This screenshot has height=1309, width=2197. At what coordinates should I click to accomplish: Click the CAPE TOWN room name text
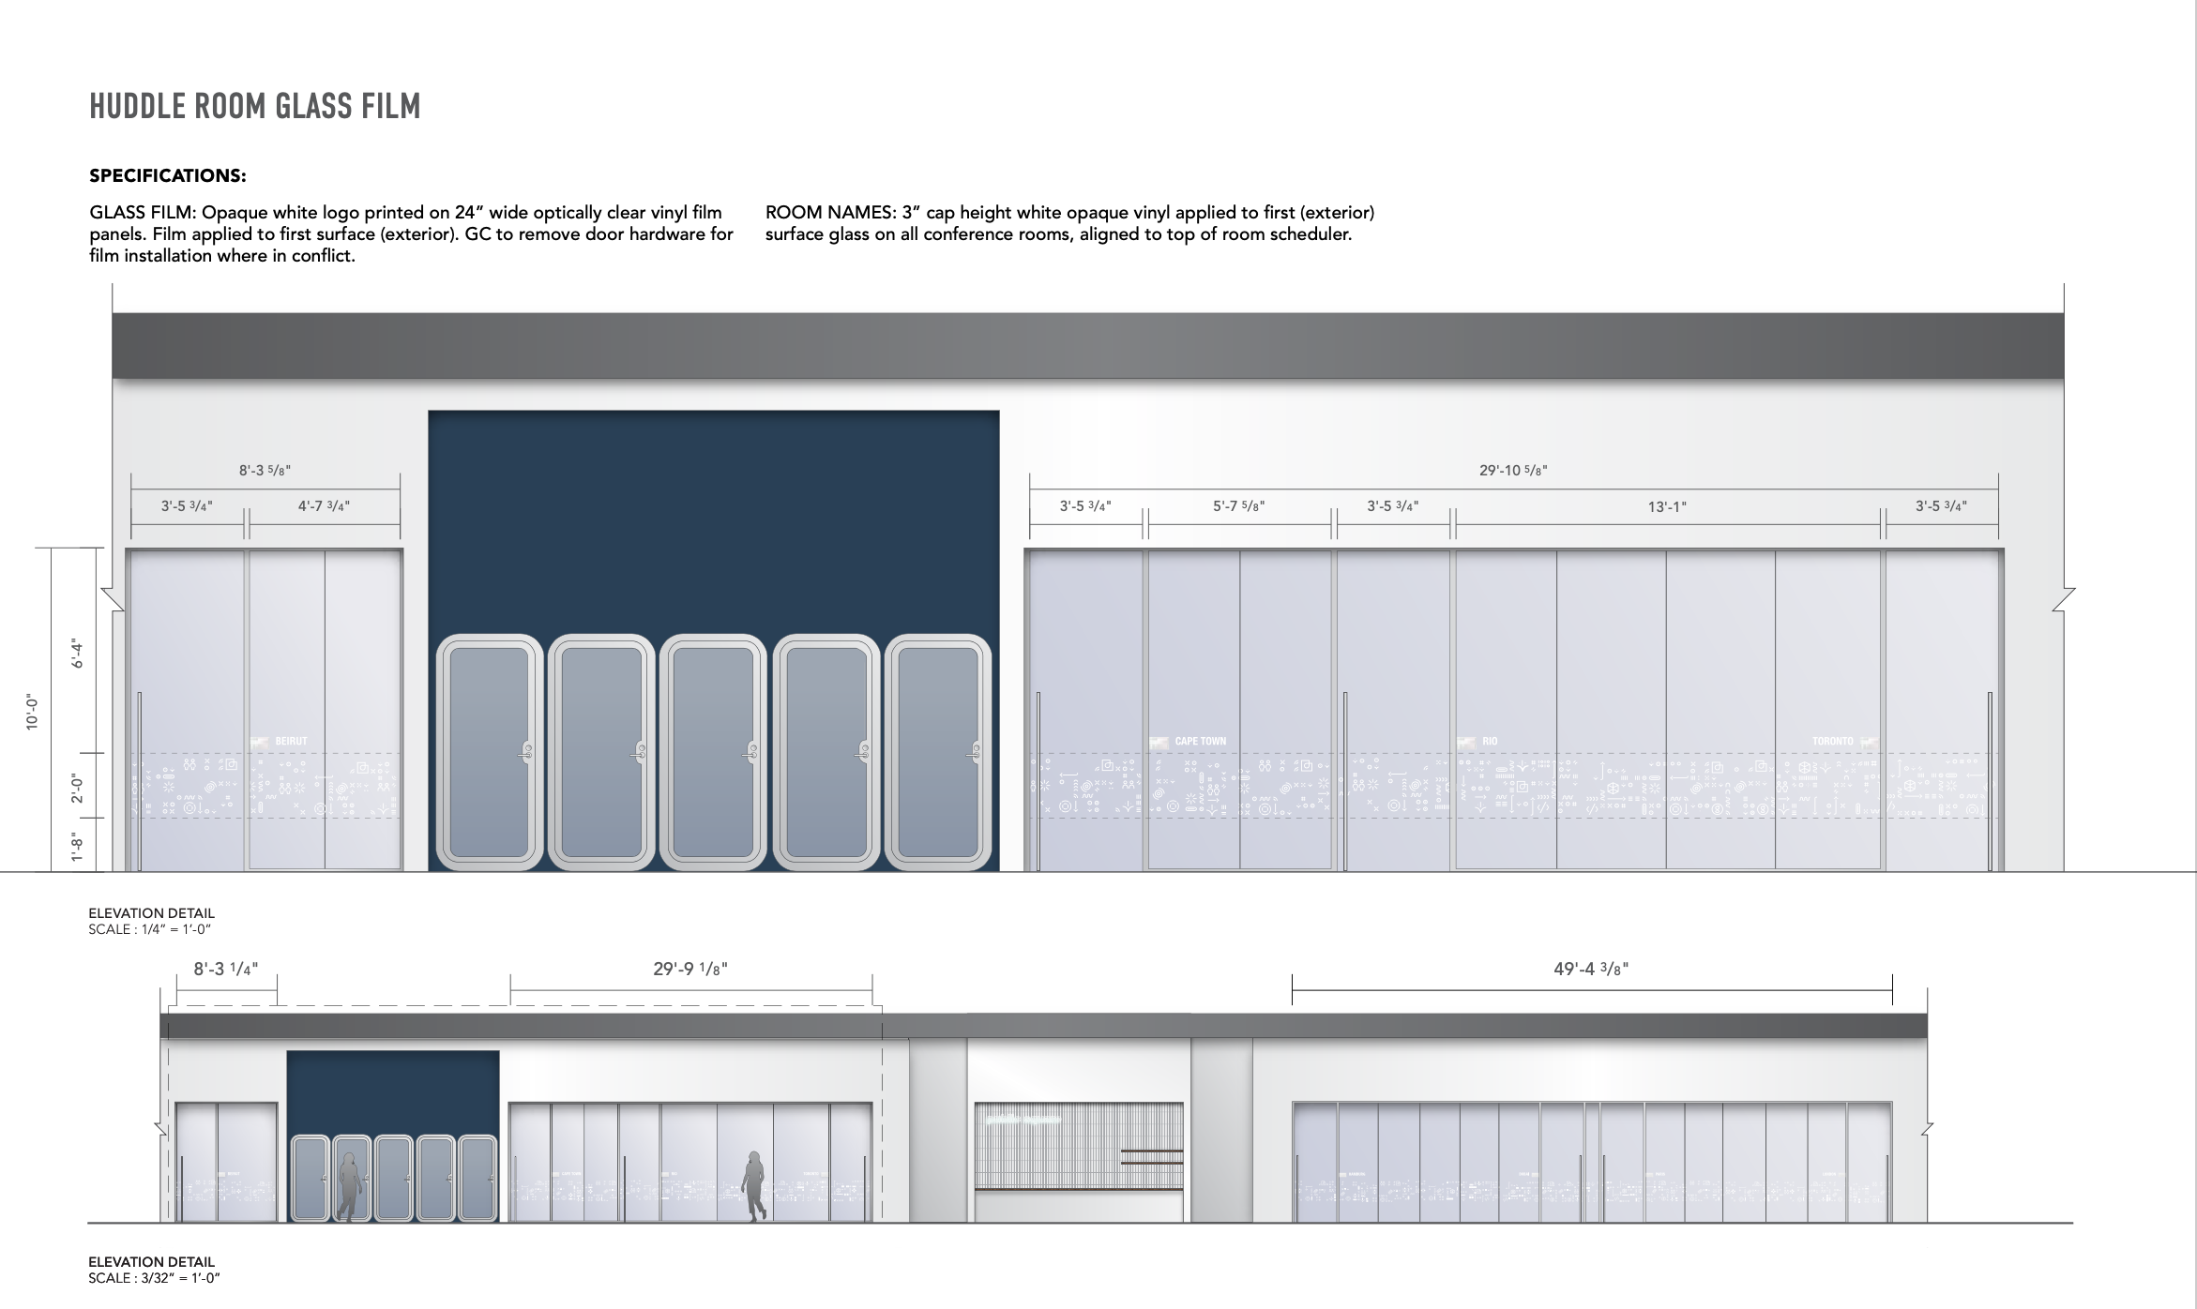click(x=1202, y=740)
